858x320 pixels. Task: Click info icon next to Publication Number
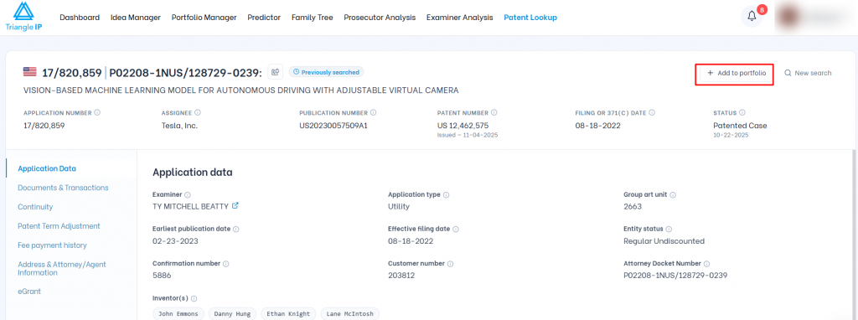[x=373, y=113]
